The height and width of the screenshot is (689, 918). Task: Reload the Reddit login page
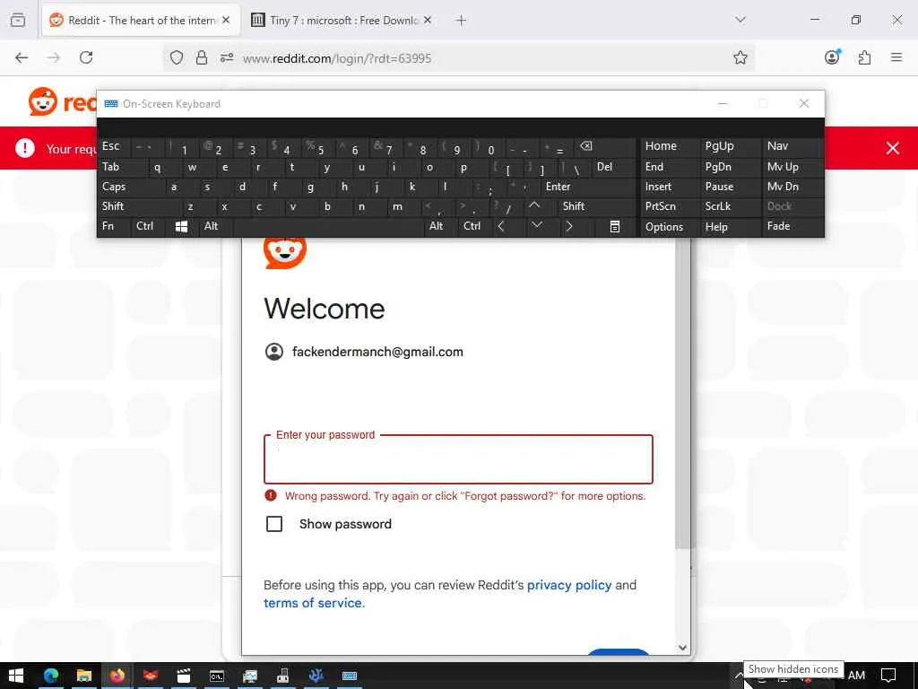[x=86, y=57]
